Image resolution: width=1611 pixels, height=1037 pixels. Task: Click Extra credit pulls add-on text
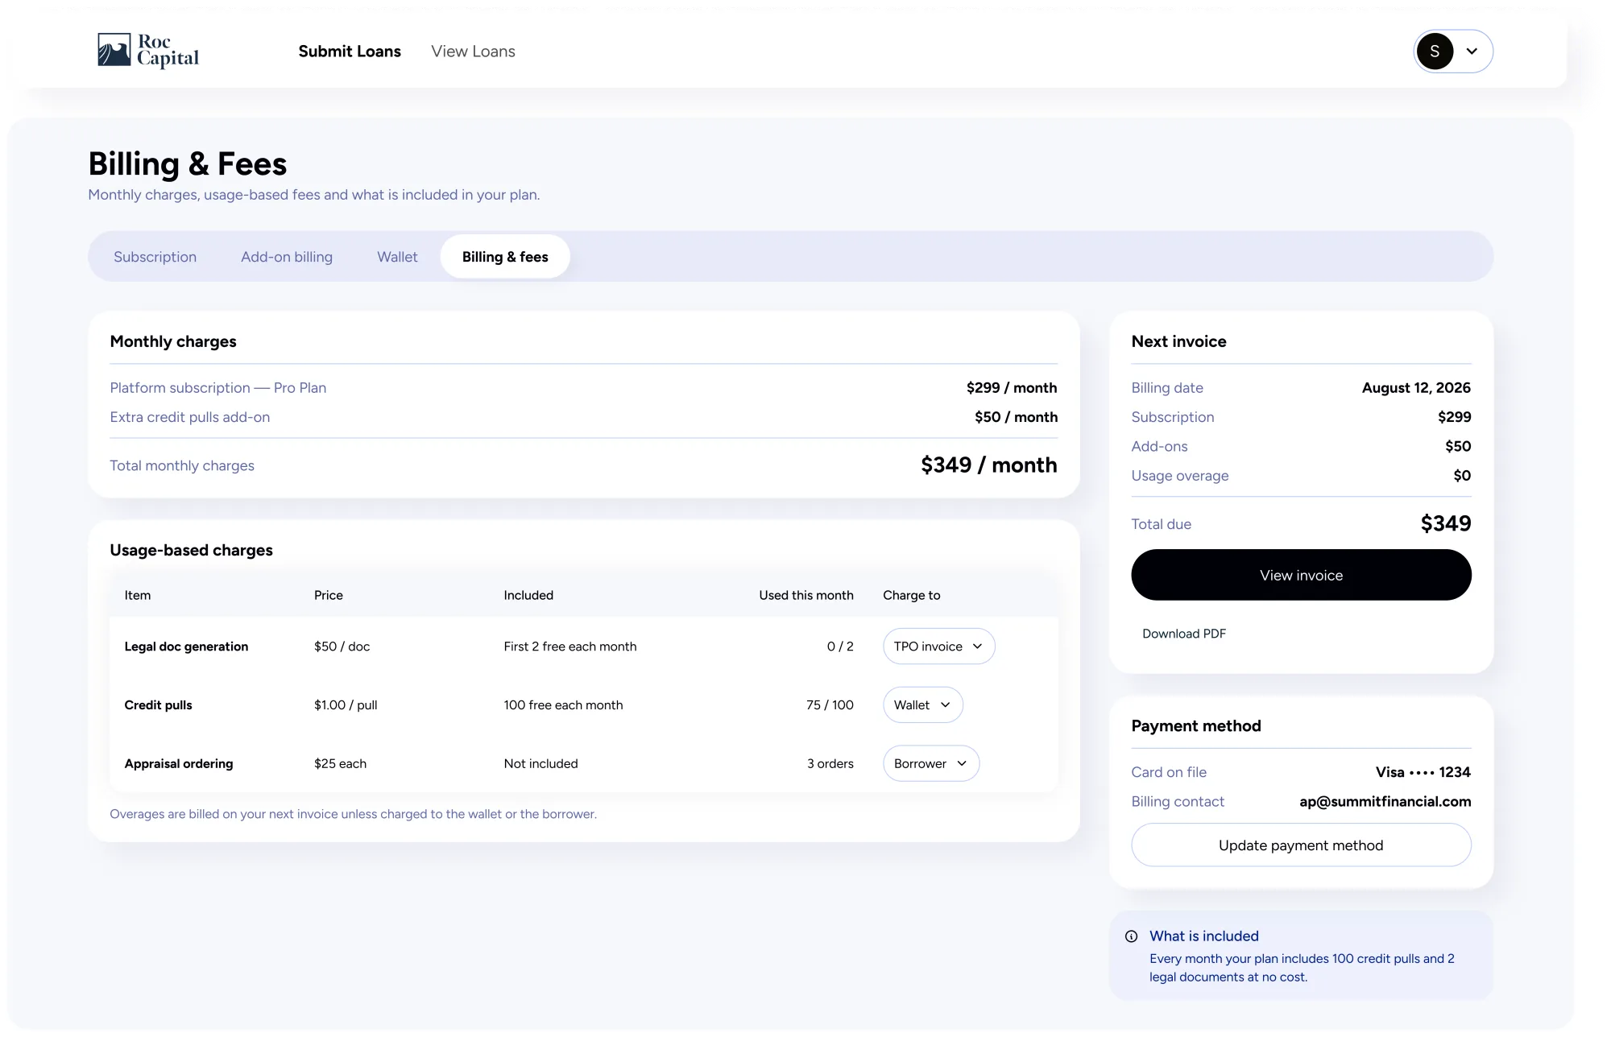click(190, 417)
